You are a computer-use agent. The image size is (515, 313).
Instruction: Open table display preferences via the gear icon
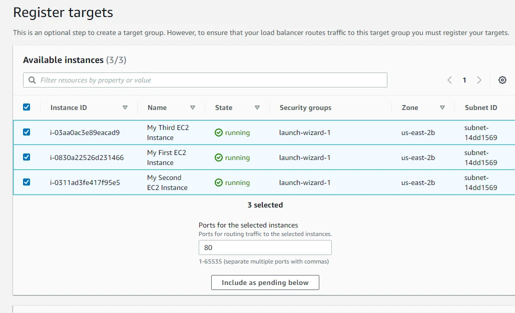point(502,80)
